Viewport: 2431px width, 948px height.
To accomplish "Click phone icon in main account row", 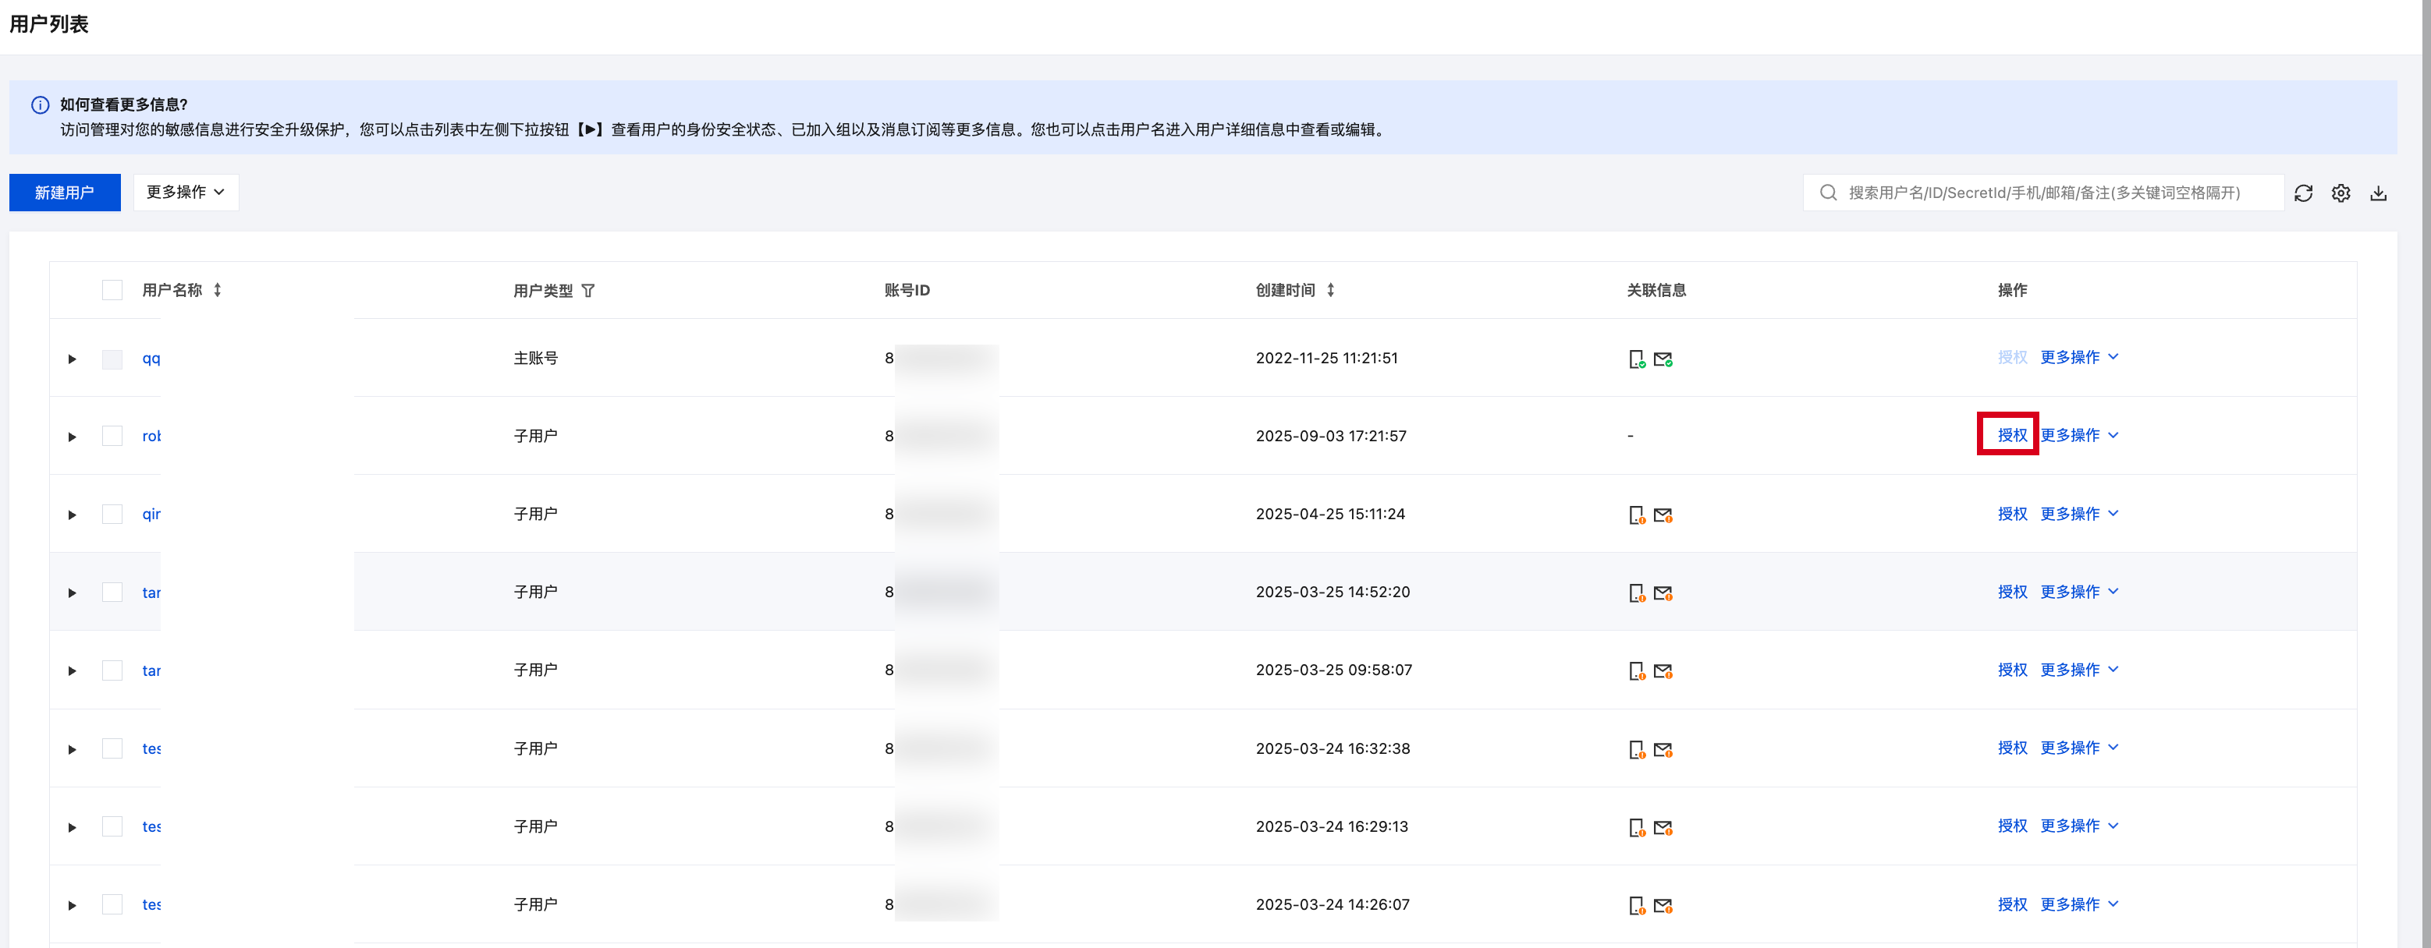I will coord(1636,359).
